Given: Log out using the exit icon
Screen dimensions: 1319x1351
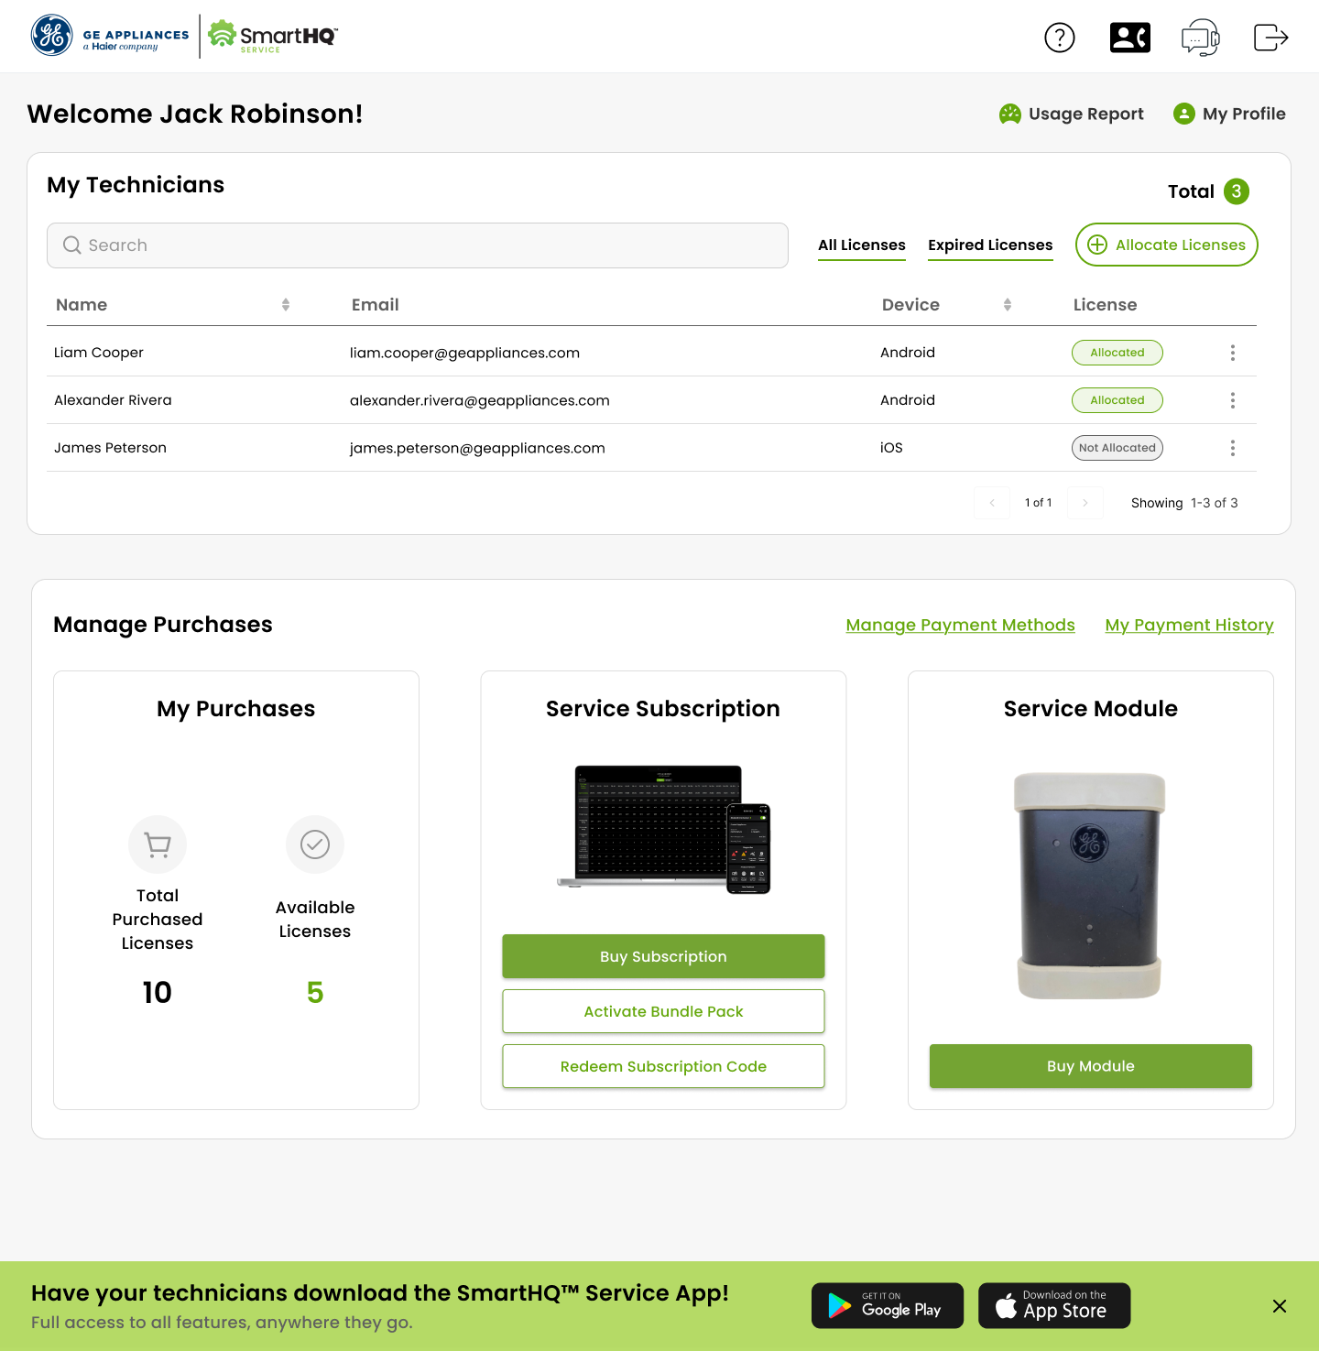Looking at the screenshot, I should pos(1270,37).
